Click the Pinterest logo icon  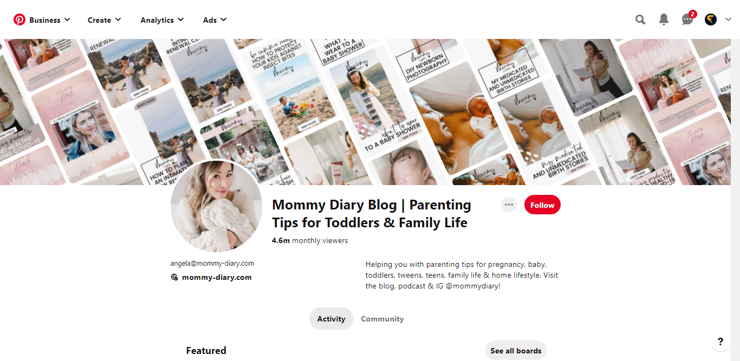(x=20, y=20)
